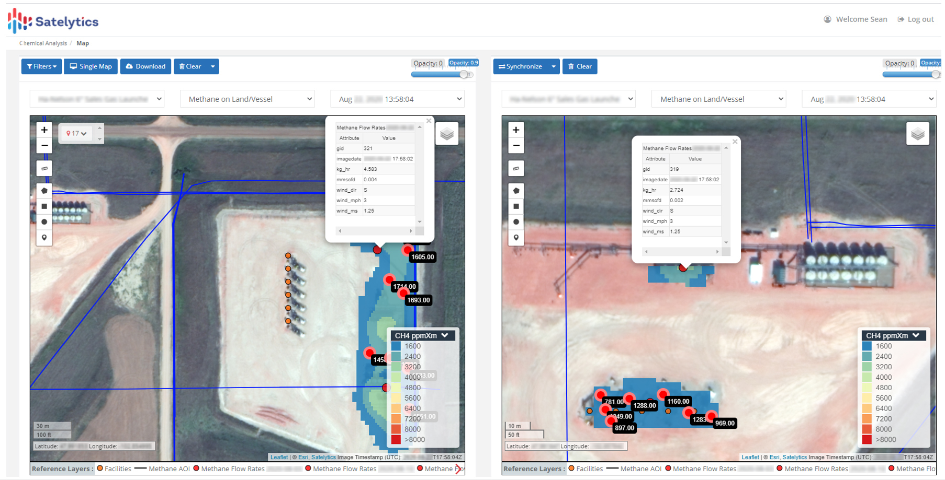Screen dimensions: 945x480
Task: Open the layers control on the right map
Action: click(917, 134)
